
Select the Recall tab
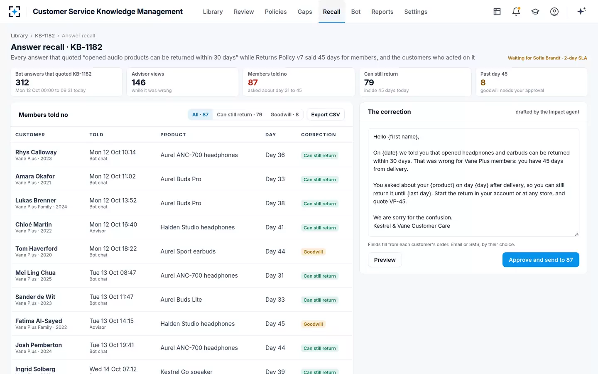pyautogui.click(x=332, y=12)
